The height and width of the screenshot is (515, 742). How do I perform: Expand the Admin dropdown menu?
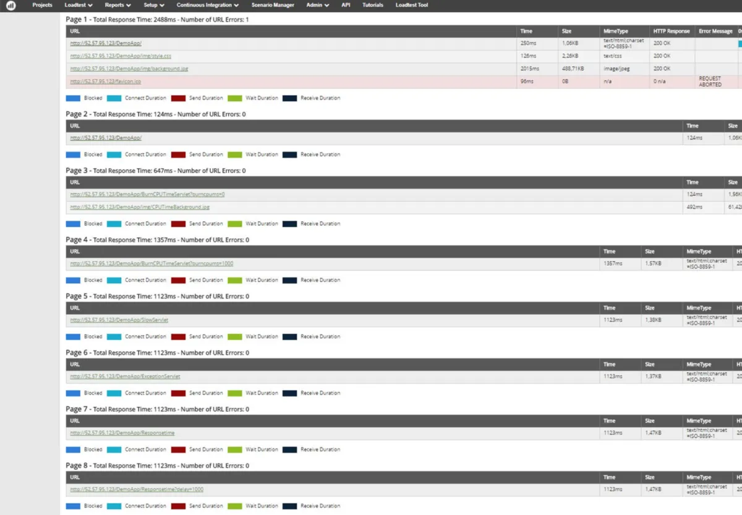318,5
